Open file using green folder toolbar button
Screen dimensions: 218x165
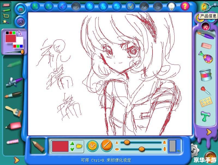49,6
